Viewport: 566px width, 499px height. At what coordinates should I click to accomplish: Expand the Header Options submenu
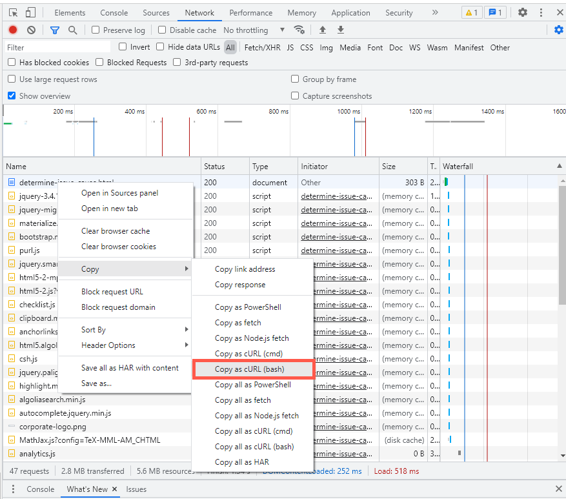(125, 345)
